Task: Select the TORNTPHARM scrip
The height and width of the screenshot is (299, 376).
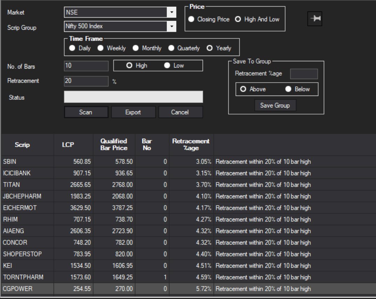Action: [x=23, y=277]
